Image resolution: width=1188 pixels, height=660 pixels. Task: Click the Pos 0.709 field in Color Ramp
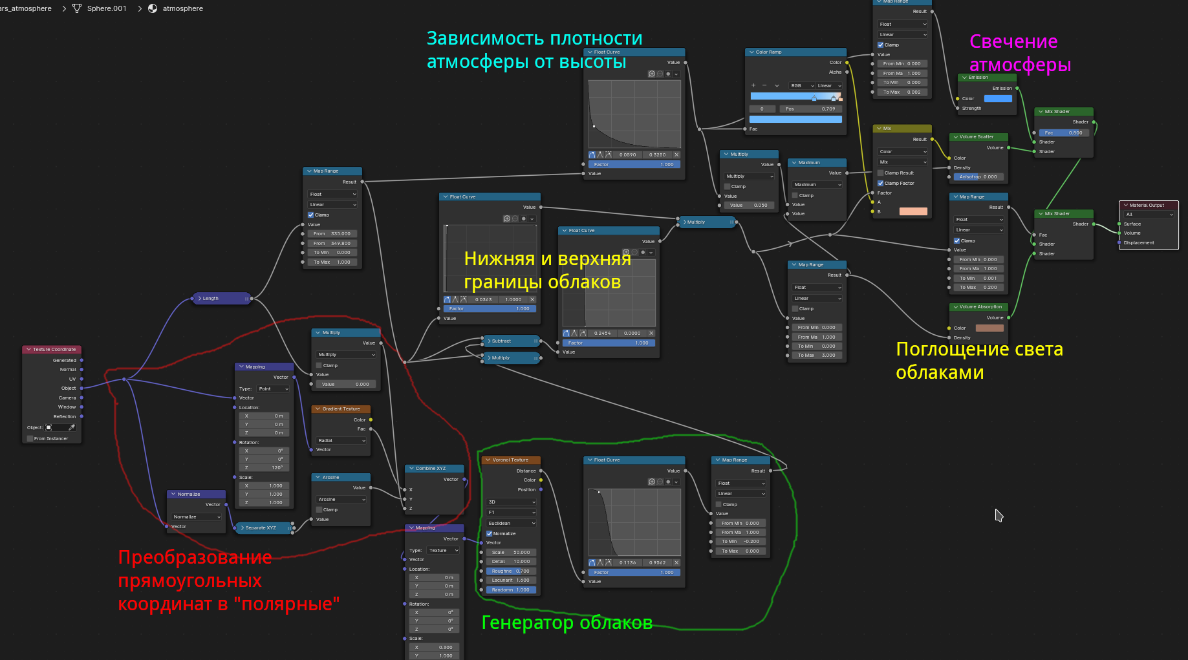click(811, 109)
